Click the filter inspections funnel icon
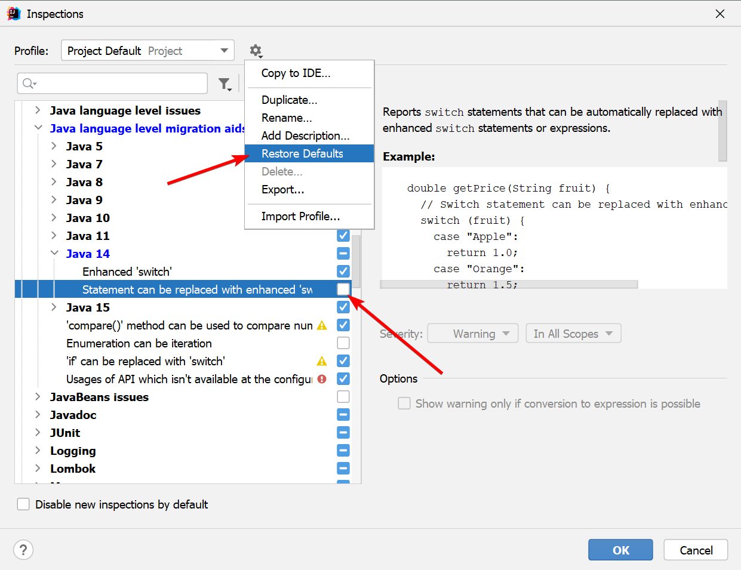The width and height of the screenshot is (741, 570). 225,84
